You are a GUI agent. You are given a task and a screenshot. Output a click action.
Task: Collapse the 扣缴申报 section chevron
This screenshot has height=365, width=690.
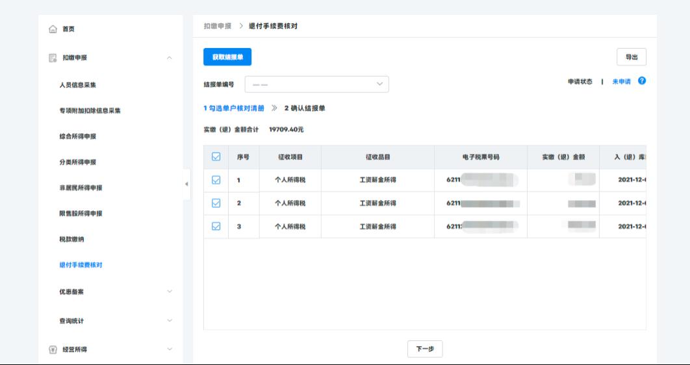pyautogui.click(x=170, y=58)
